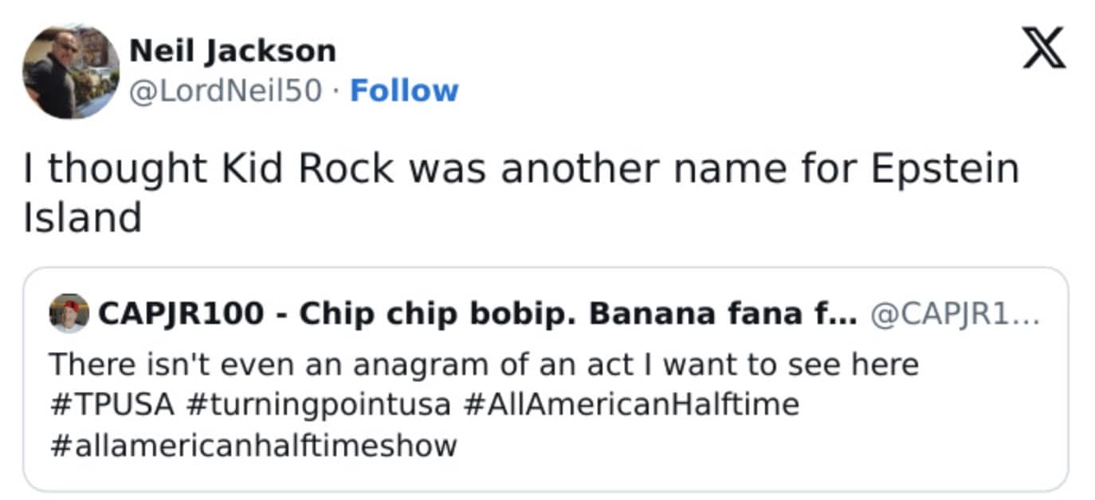The image size is (1095, 500).
Task: Follow Neil Jackson via the blue Follow text
Action: 403,90
